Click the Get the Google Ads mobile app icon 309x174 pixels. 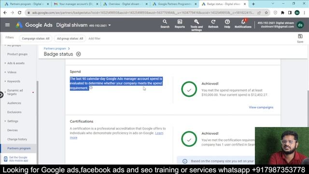click(x=5, y=159)
